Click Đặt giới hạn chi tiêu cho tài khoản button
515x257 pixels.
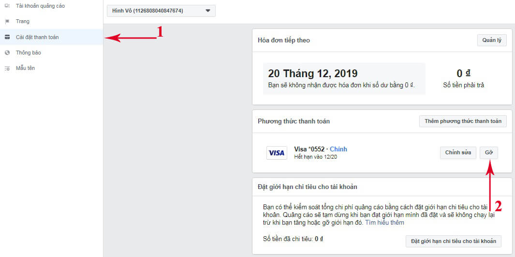point(453,241)
